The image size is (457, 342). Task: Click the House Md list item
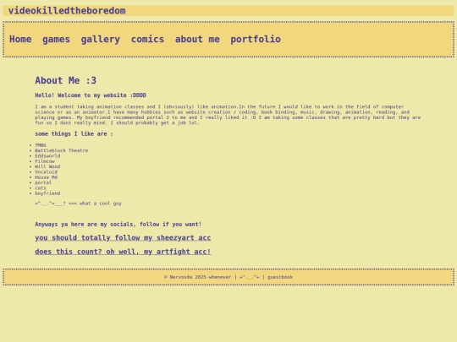pos(46,177)
